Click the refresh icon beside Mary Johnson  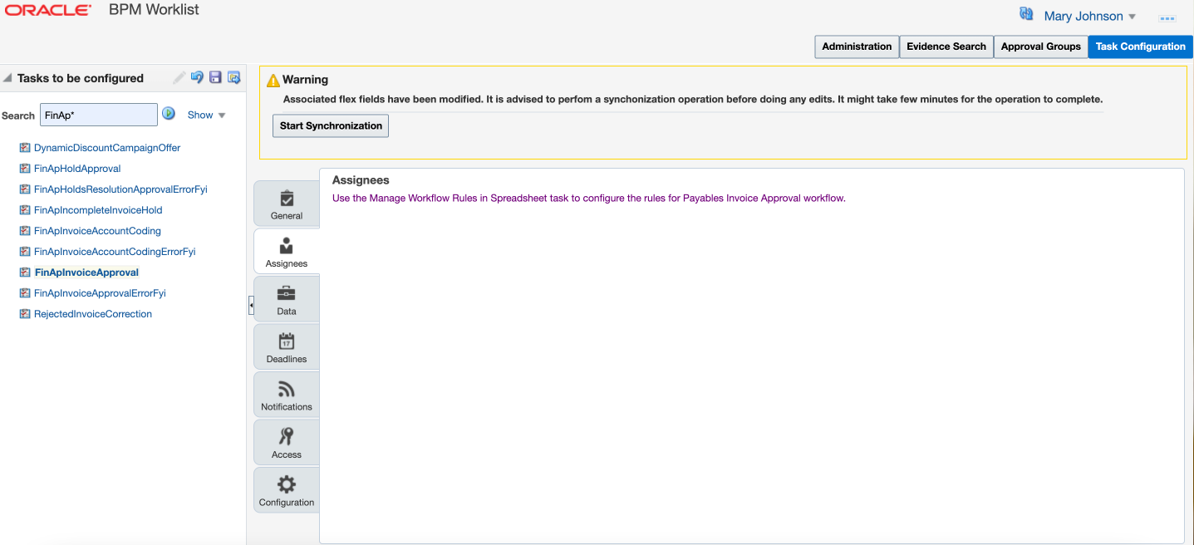click(x=1026, y=15)
